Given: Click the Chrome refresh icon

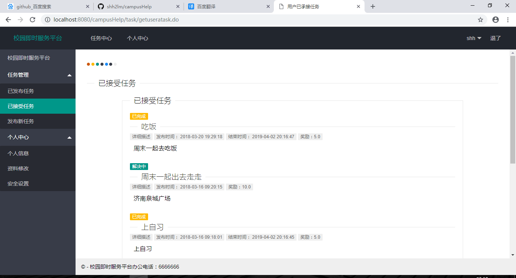Looking at the screenshot, I should coord(32,19).
